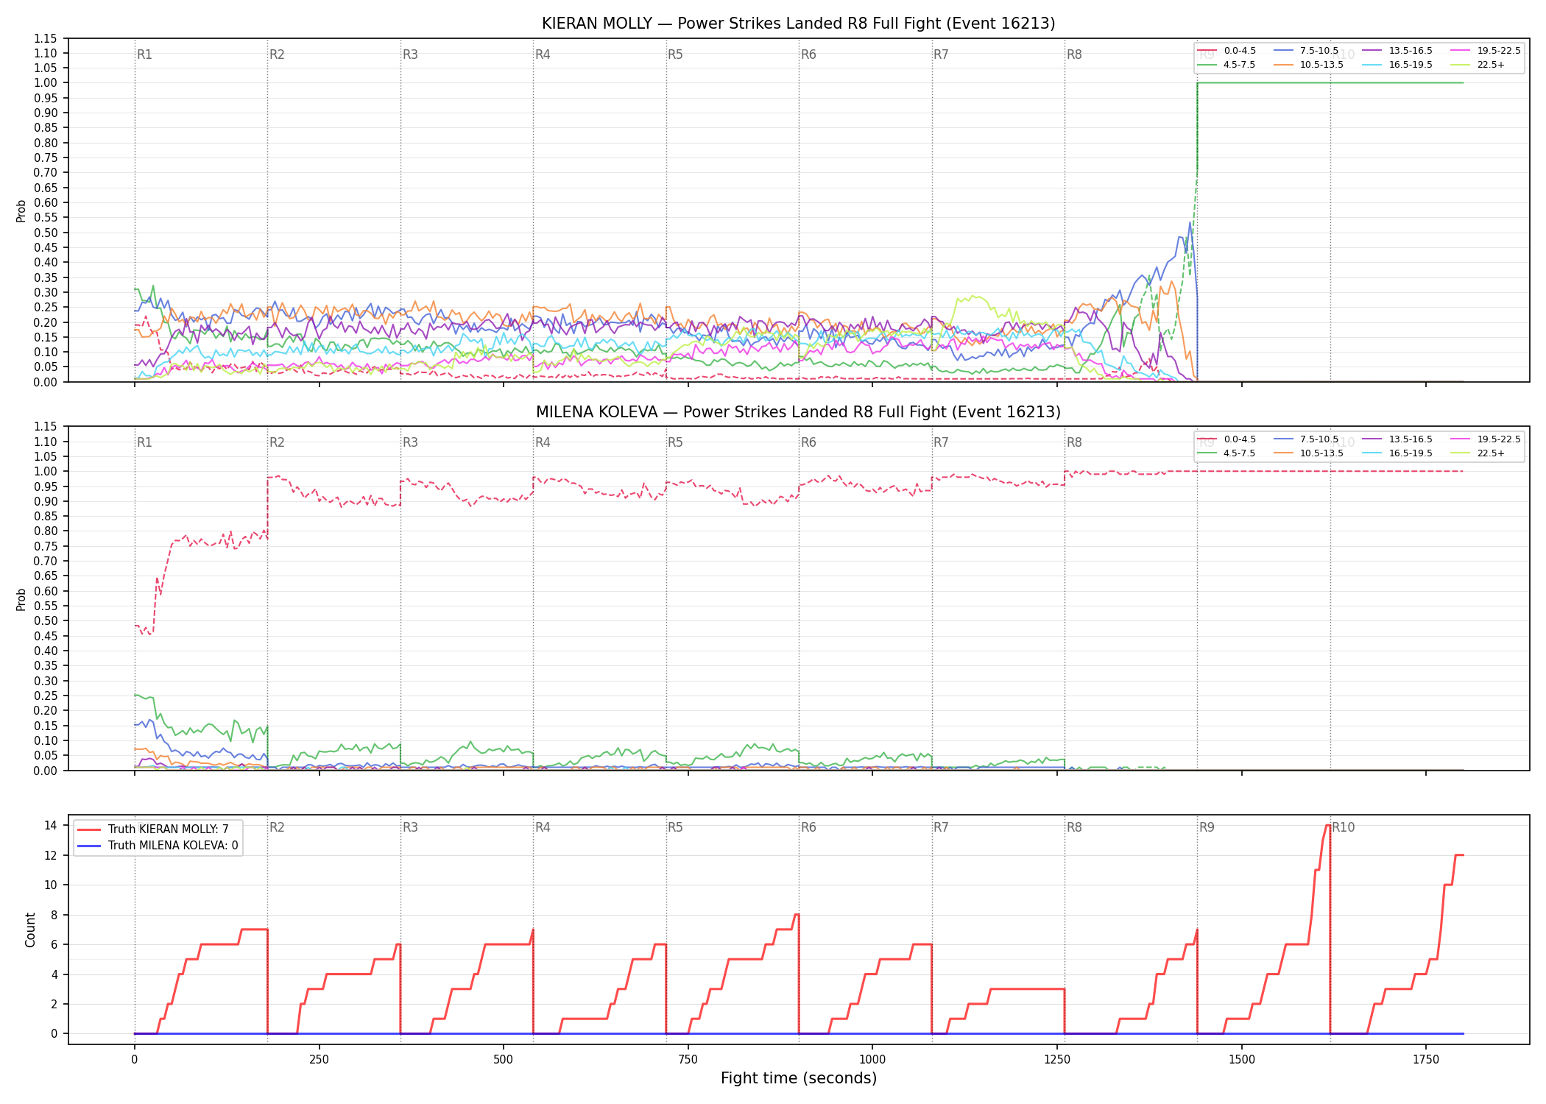
Task: Click the R10 round label in bottom chart
Action: point(1343,827)
